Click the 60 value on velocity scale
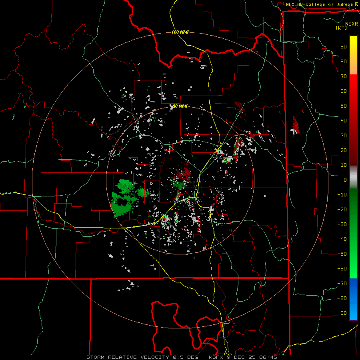The image size is (360, 360). point(344,91)
